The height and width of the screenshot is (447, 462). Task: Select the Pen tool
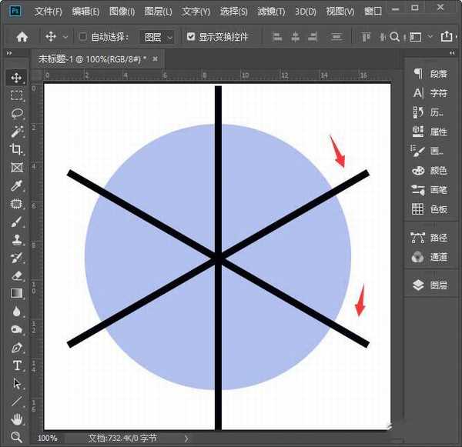16,348
